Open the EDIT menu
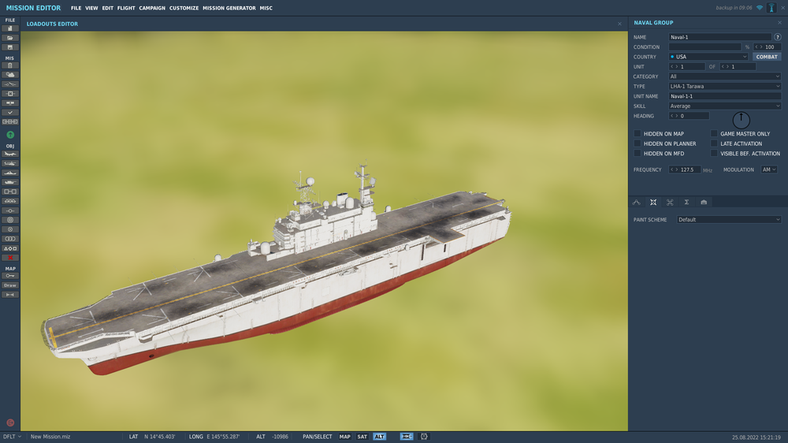Screen dimensions: 788x443 click(107, 8)
